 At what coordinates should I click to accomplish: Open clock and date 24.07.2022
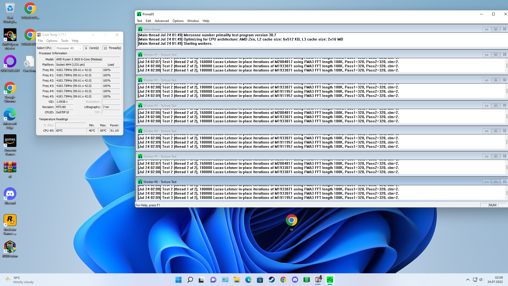(x=495, y=280)
